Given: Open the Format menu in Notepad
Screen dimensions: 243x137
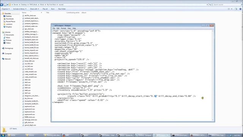Looking at the screenshot, I should (63, 28).
